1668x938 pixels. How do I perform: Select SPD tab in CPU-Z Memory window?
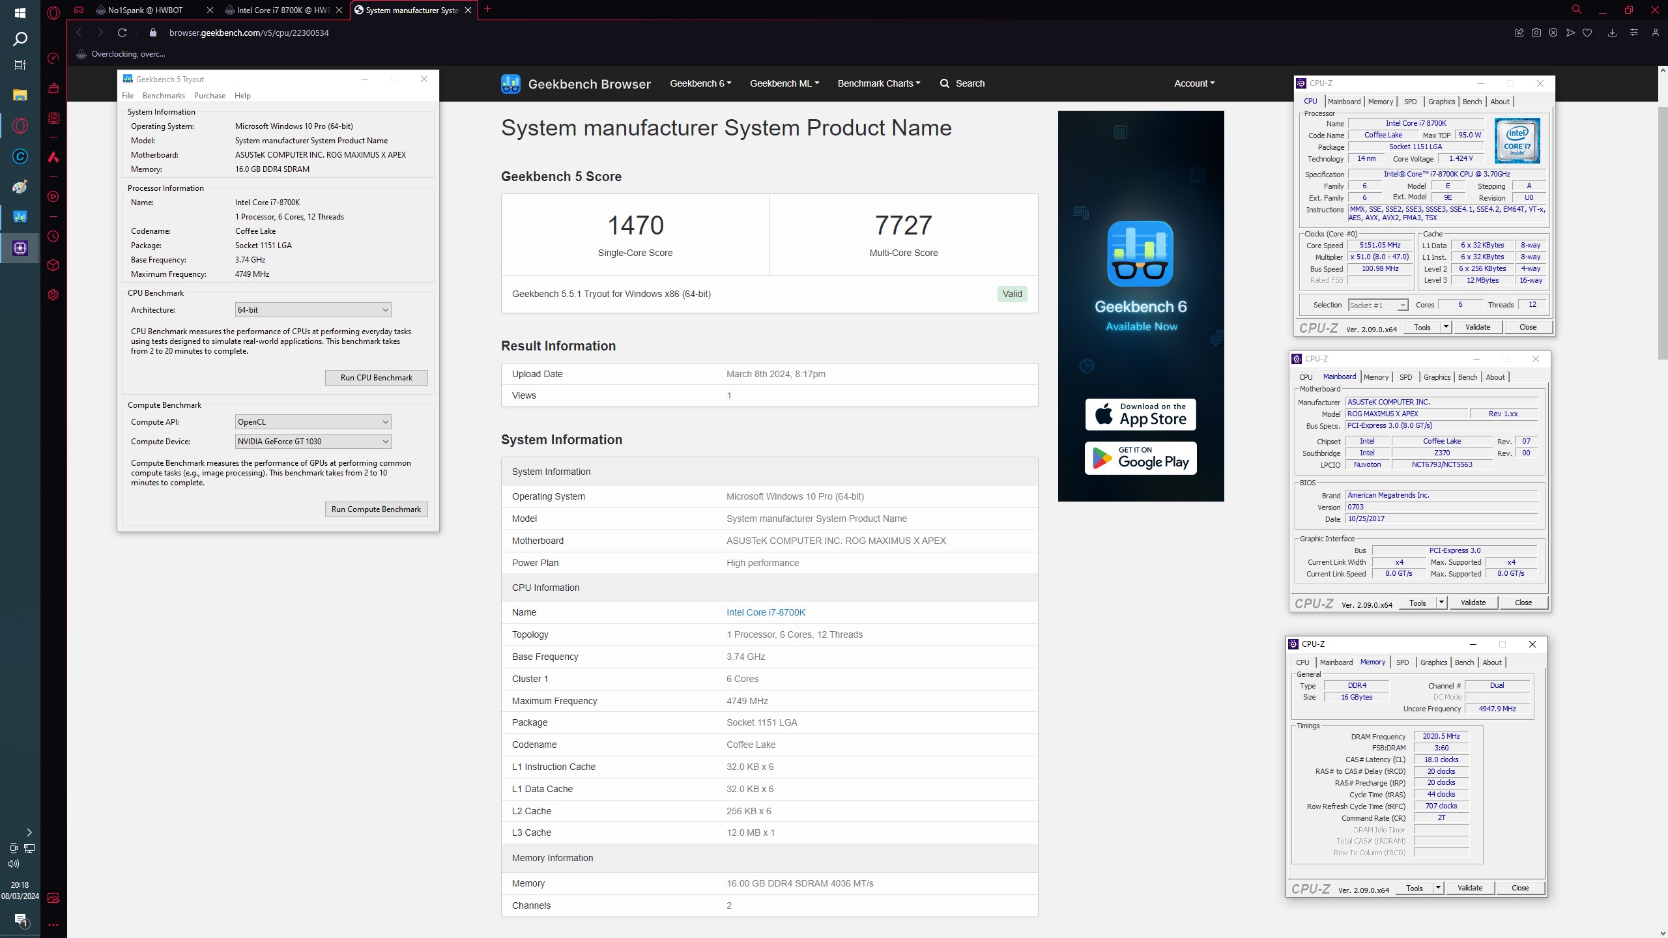pos(1402,662)
